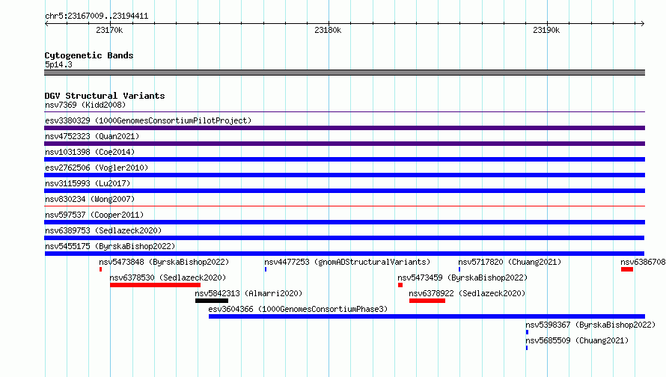Image resolution: width=666 pixels, height=377 pixels.
Task: Click the small blue marker under nsv4477253
Action: point(266,269)
